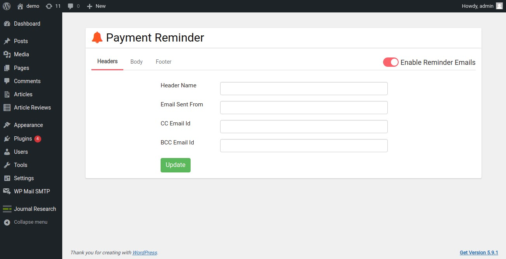Switch to the Body tab

click(137, 62)
